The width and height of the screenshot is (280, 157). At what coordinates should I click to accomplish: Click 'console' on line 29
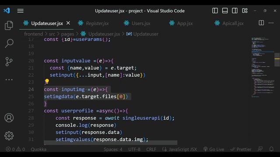click(66, 125)
